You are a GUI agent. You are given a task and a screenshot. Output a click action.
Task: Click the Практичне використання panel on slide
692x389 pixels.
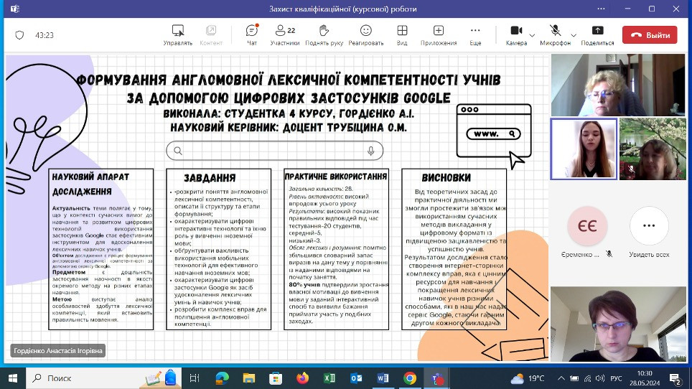[336, 249]
